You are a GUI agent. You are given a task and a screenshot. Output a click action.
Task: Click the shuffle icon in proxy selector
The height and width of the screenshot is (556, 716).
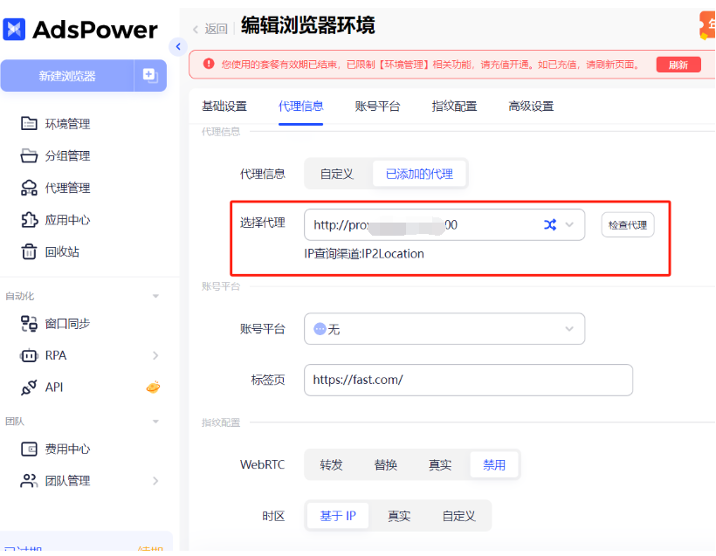pos(550,224)
